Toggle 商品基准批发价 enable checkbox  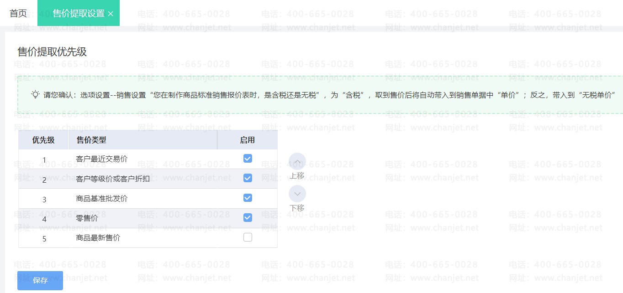(248, 198)
